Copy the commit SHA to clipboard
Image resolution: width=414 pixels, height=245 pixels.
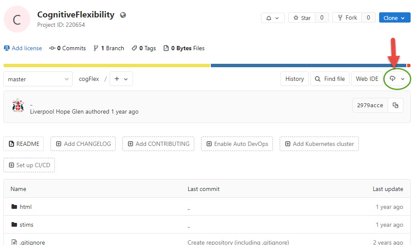[x=395, y=105]
